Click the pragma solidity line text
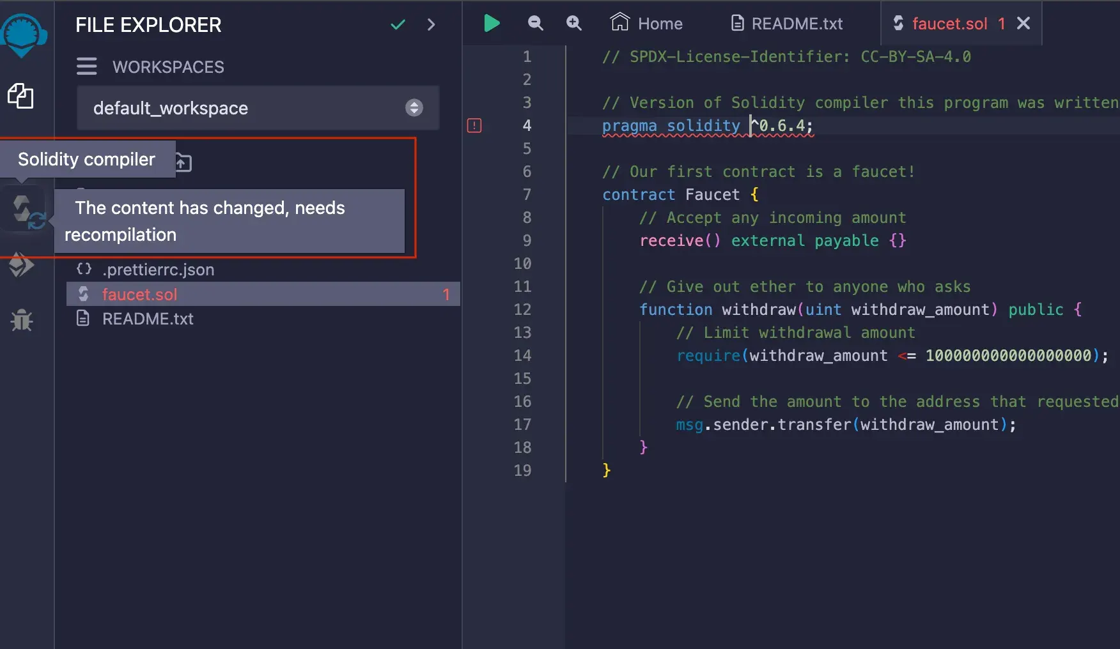 tap(708, 126)
